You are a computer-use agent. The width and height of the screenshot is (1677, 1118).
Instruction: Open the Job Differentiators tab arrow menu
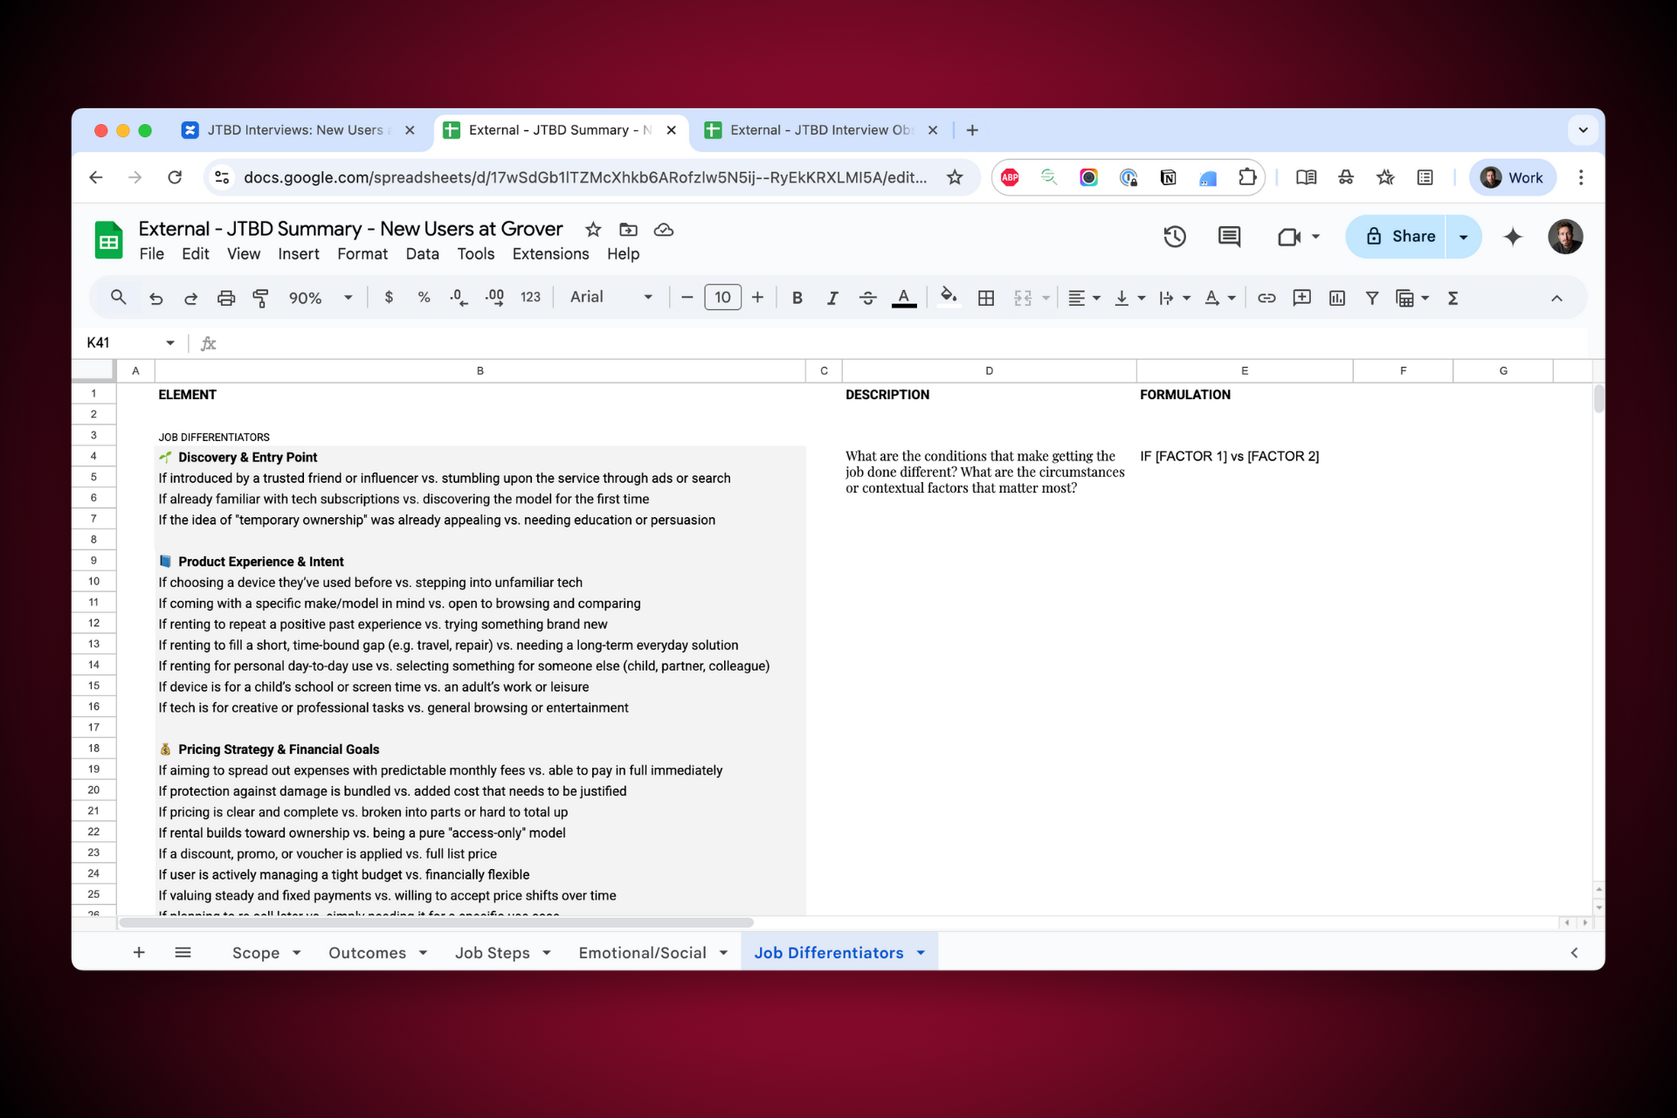click(921, 953)
